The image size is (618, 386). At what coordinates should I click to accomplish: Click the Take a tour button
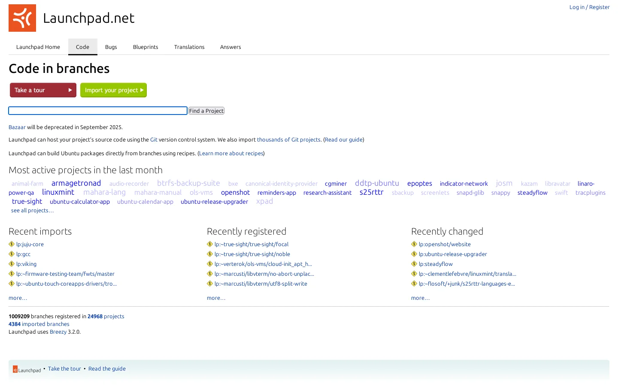43,90
